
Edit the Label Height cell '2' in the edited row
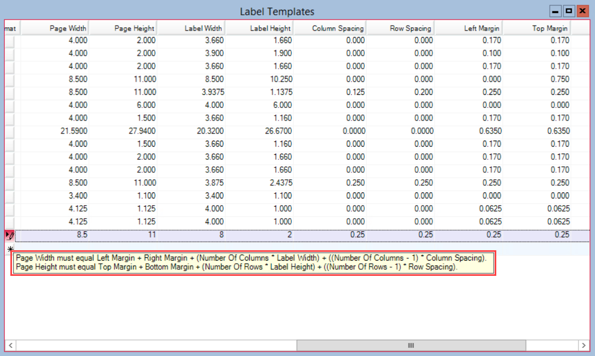[260, 235]
